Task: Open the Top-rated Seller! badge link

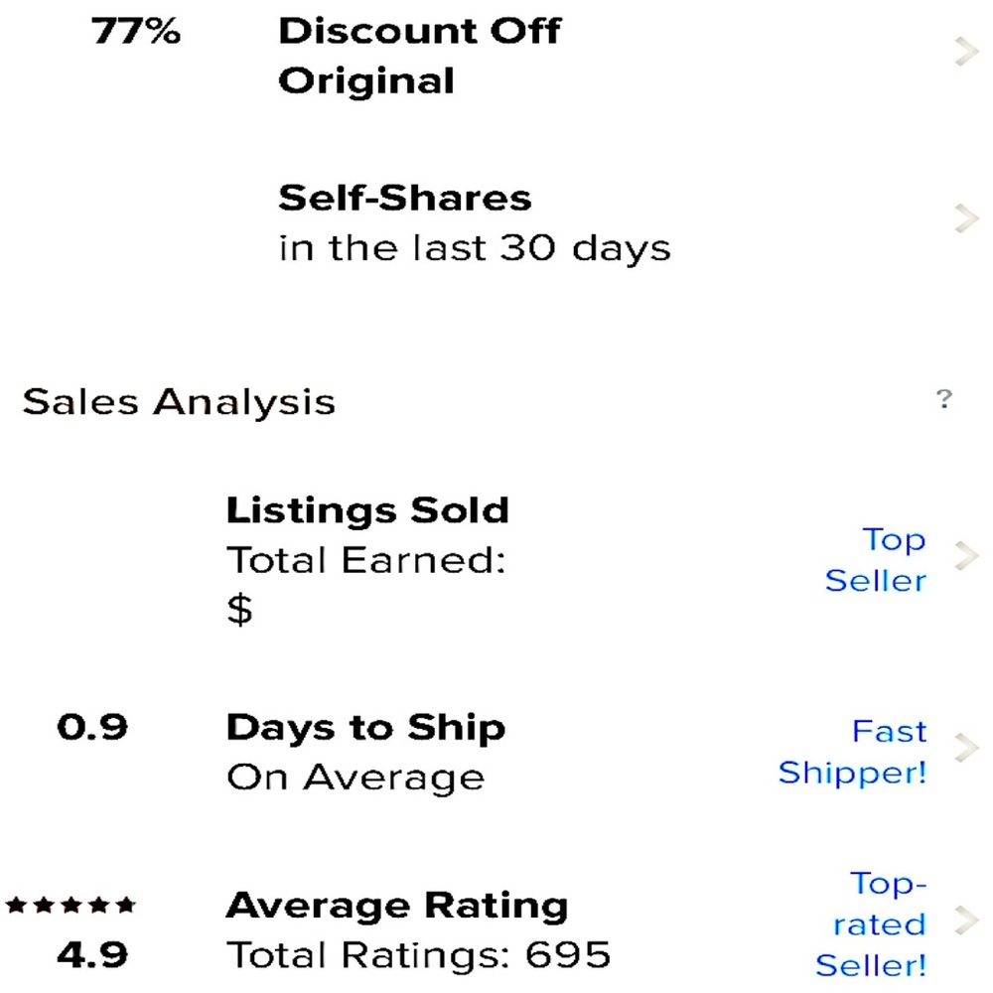Action: (x=871, y=923)
